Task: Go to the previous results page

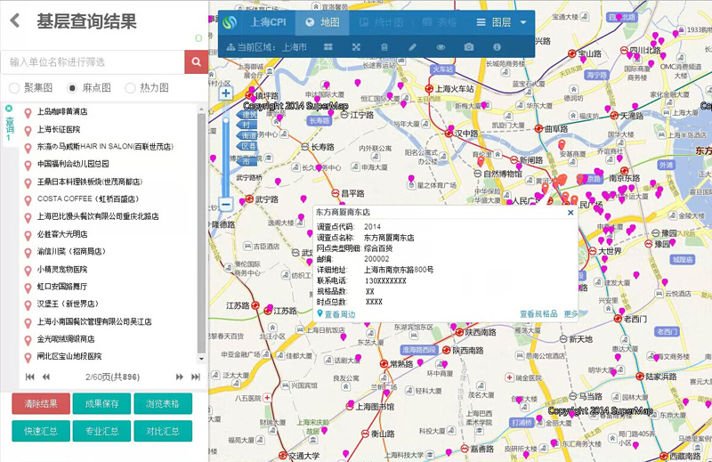Action: point(46,377)
